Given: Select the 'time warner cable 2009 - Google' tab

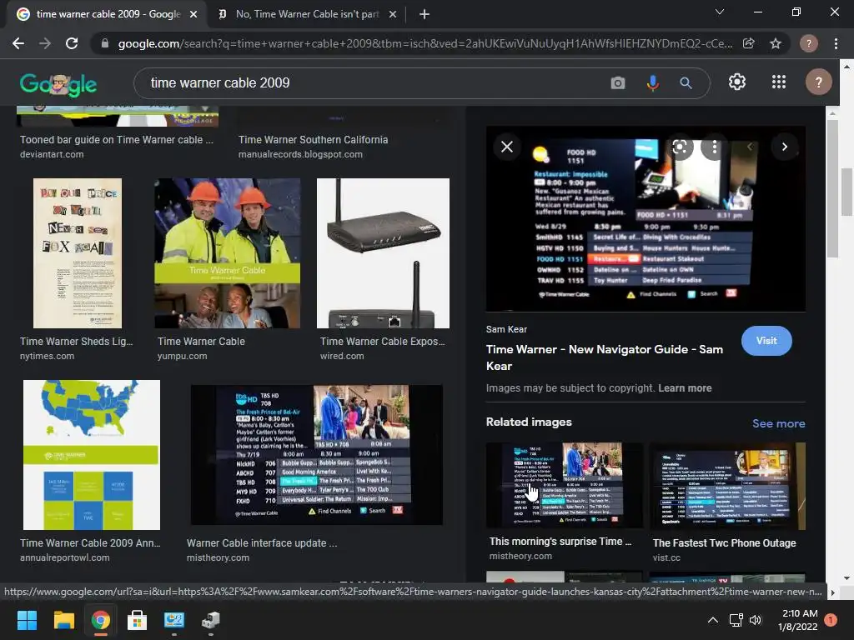Looking at the screenshot, I should [x=107, y=14].
